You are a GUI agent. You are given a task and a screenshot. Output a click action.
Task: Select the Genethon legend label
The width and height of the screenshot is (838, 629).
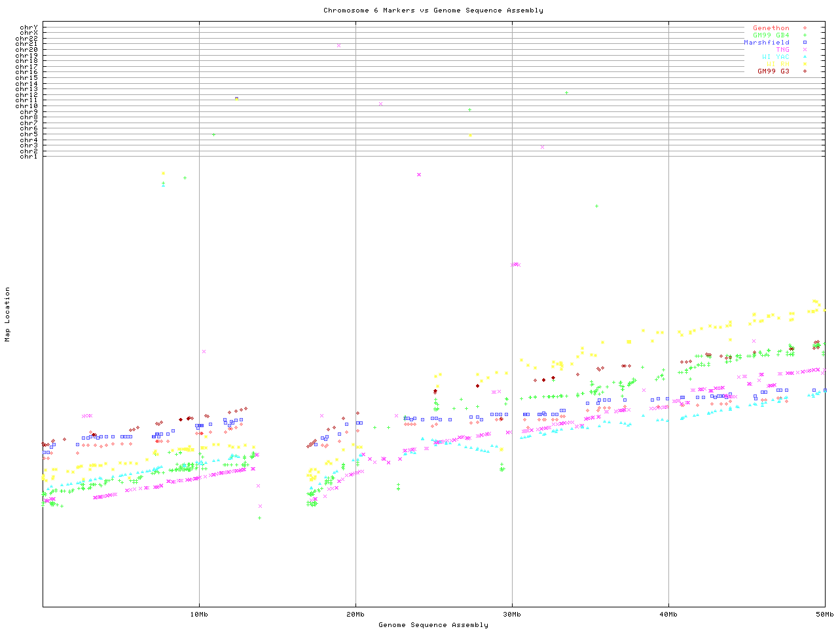[771, 28]
